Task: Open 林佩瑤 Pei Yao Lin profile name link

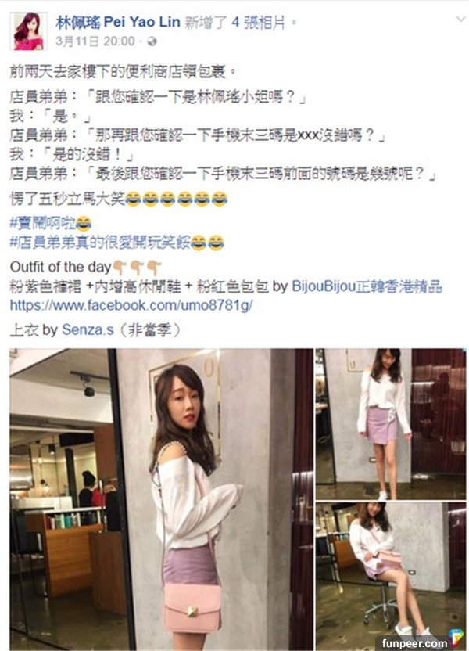Action: (118, 22)
